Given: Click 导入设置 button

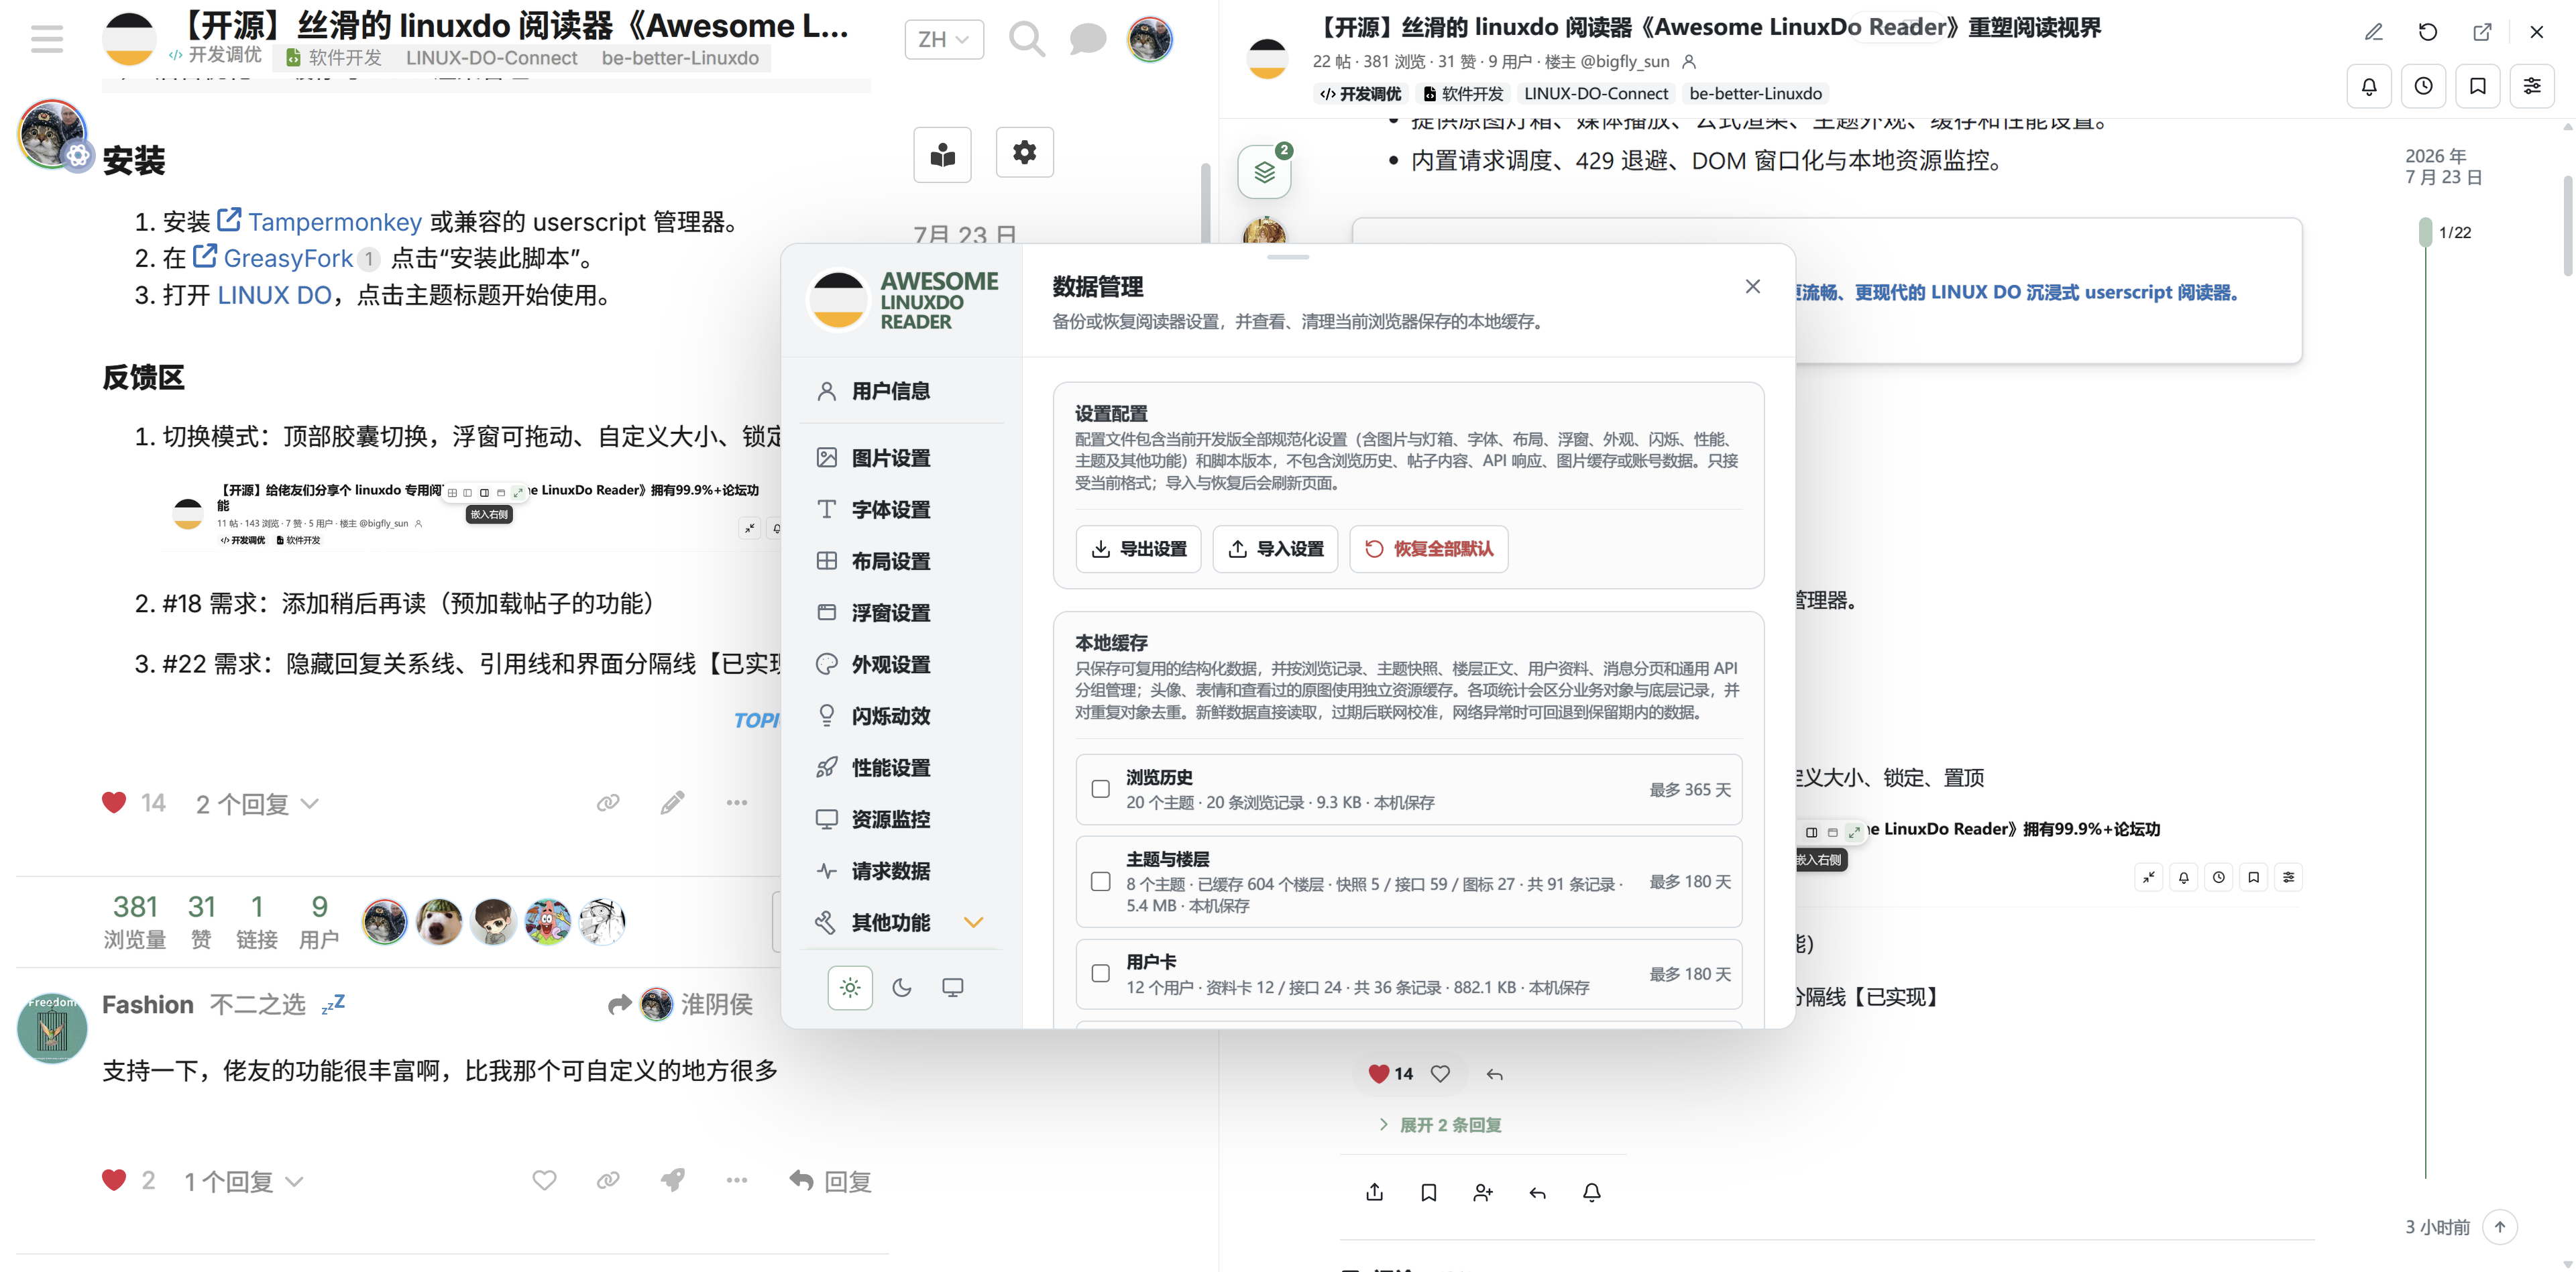Looking at the screenshot, I should (1275, 548).
